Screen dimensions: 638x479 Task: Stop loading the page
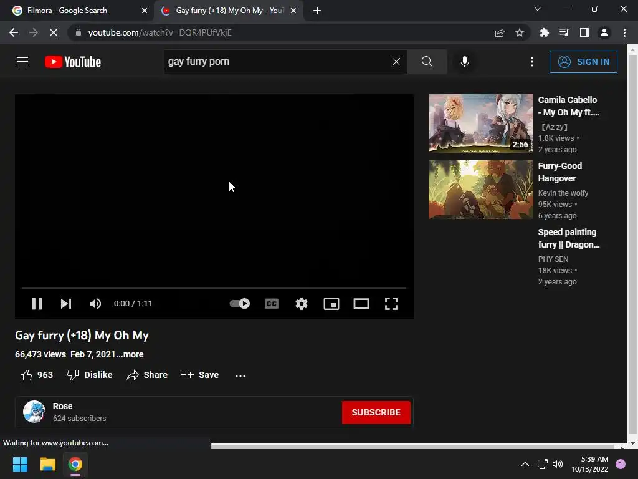pyautogui.click(x=54, y=32)
